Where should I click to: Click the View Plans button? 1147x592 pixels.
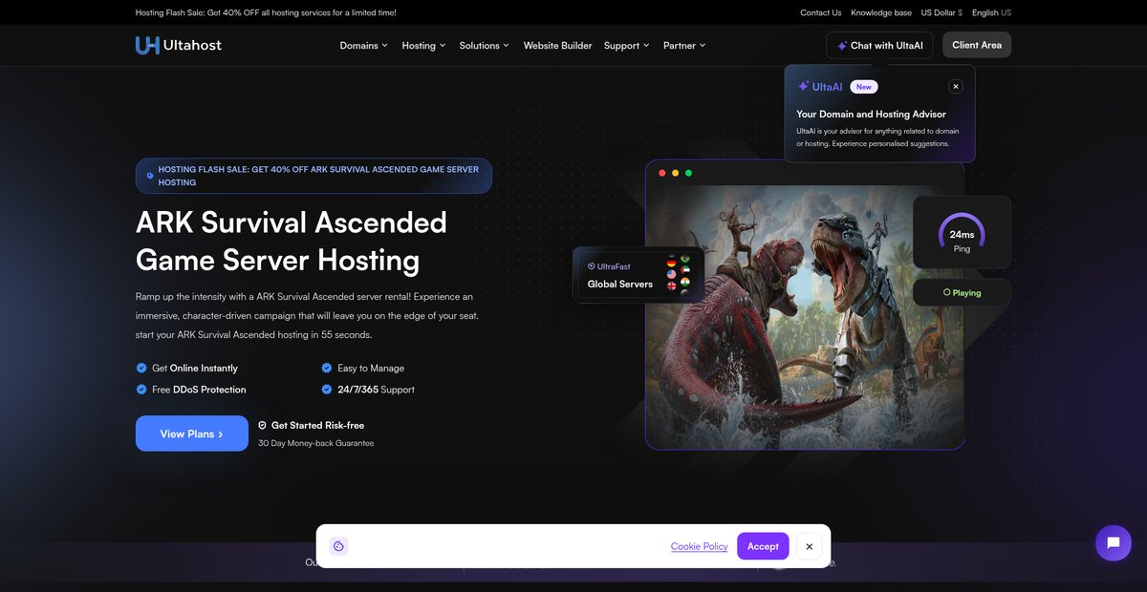[192, 433]
